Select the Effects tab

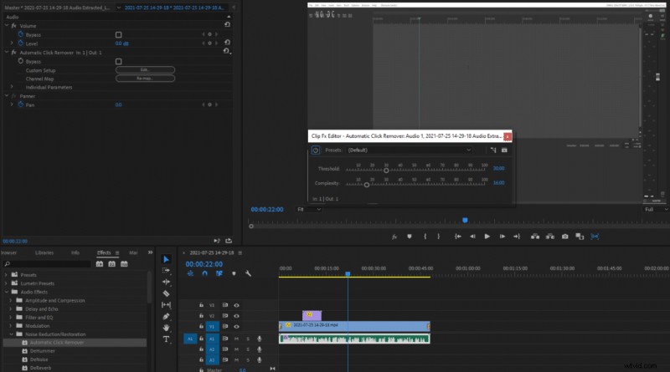click(104, 252)
